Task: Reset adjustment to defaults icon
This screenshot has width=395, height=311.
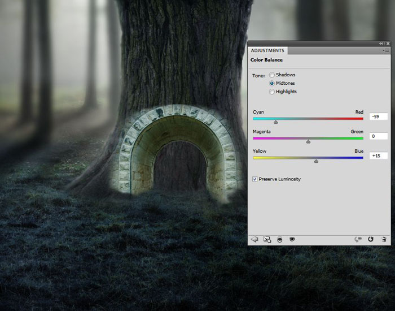Action: pyautogui.click(x=371, y=239)
